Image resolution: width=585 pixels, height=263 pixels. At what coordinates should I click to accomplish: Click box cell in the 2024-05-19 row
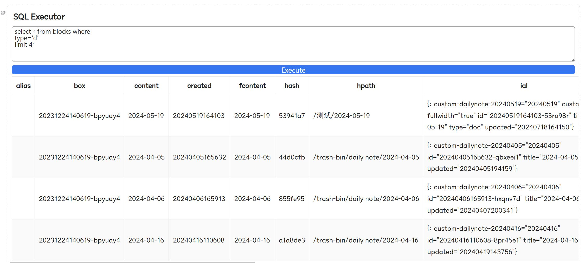click(79, 116)
